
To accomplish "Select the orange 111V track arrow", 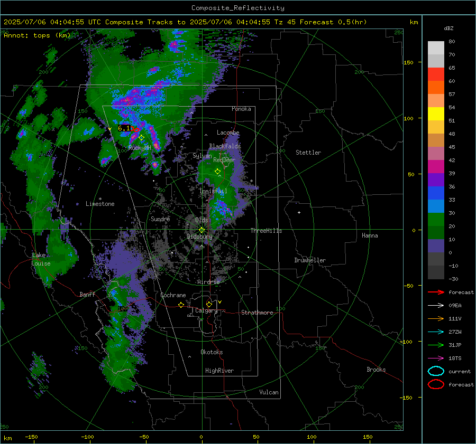I will click(436, 318).
